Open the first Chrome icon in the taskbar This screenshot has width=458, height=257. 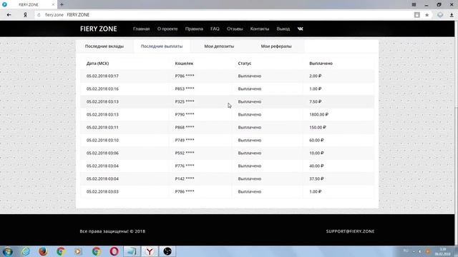point(61,251)
